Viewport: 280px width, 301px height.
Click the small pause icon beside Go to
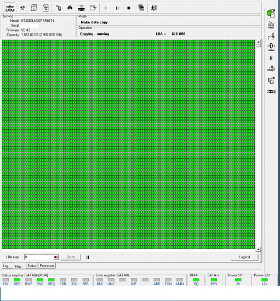pyautogui.click(x=88, y=257)
